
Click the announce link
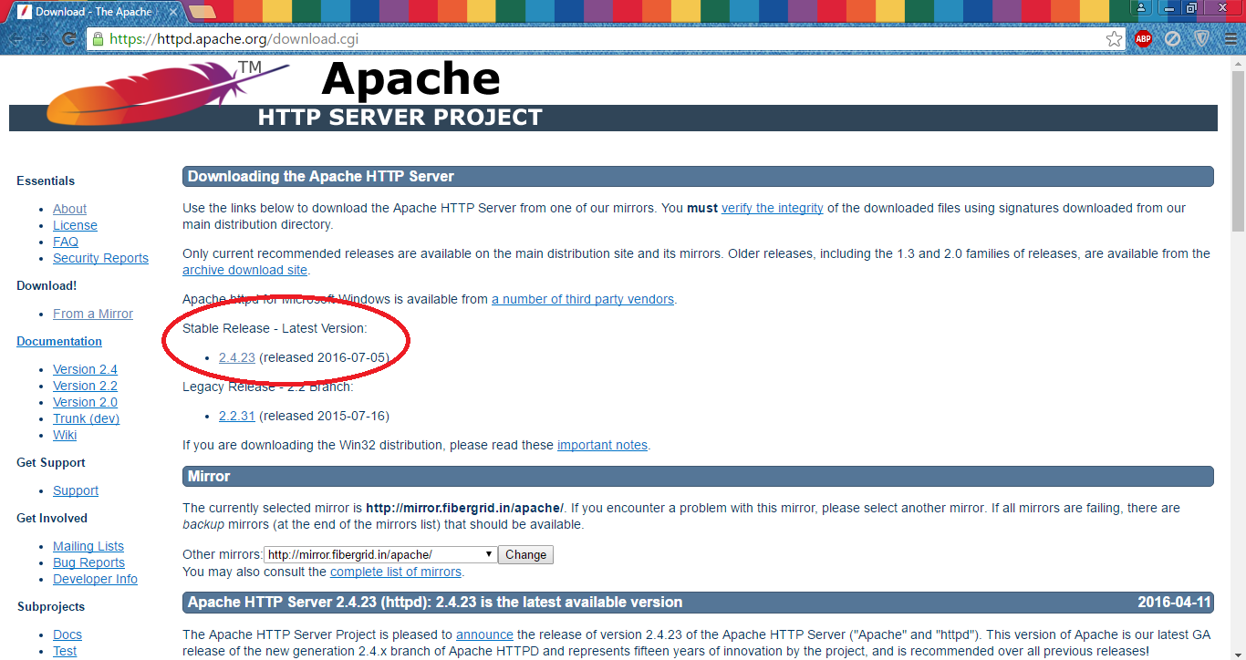484,634
